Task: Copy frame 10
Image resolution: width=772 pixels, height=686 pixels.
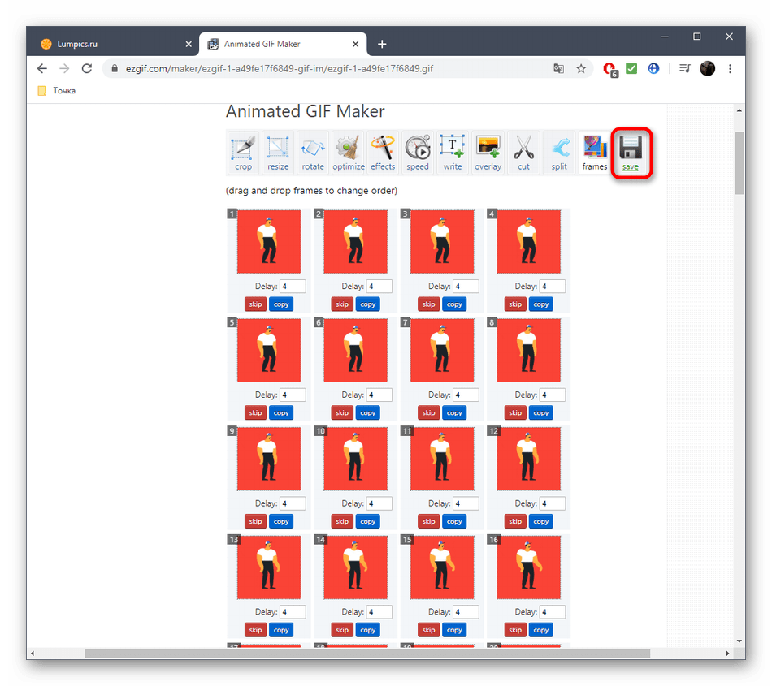Action: coord(368,522)
